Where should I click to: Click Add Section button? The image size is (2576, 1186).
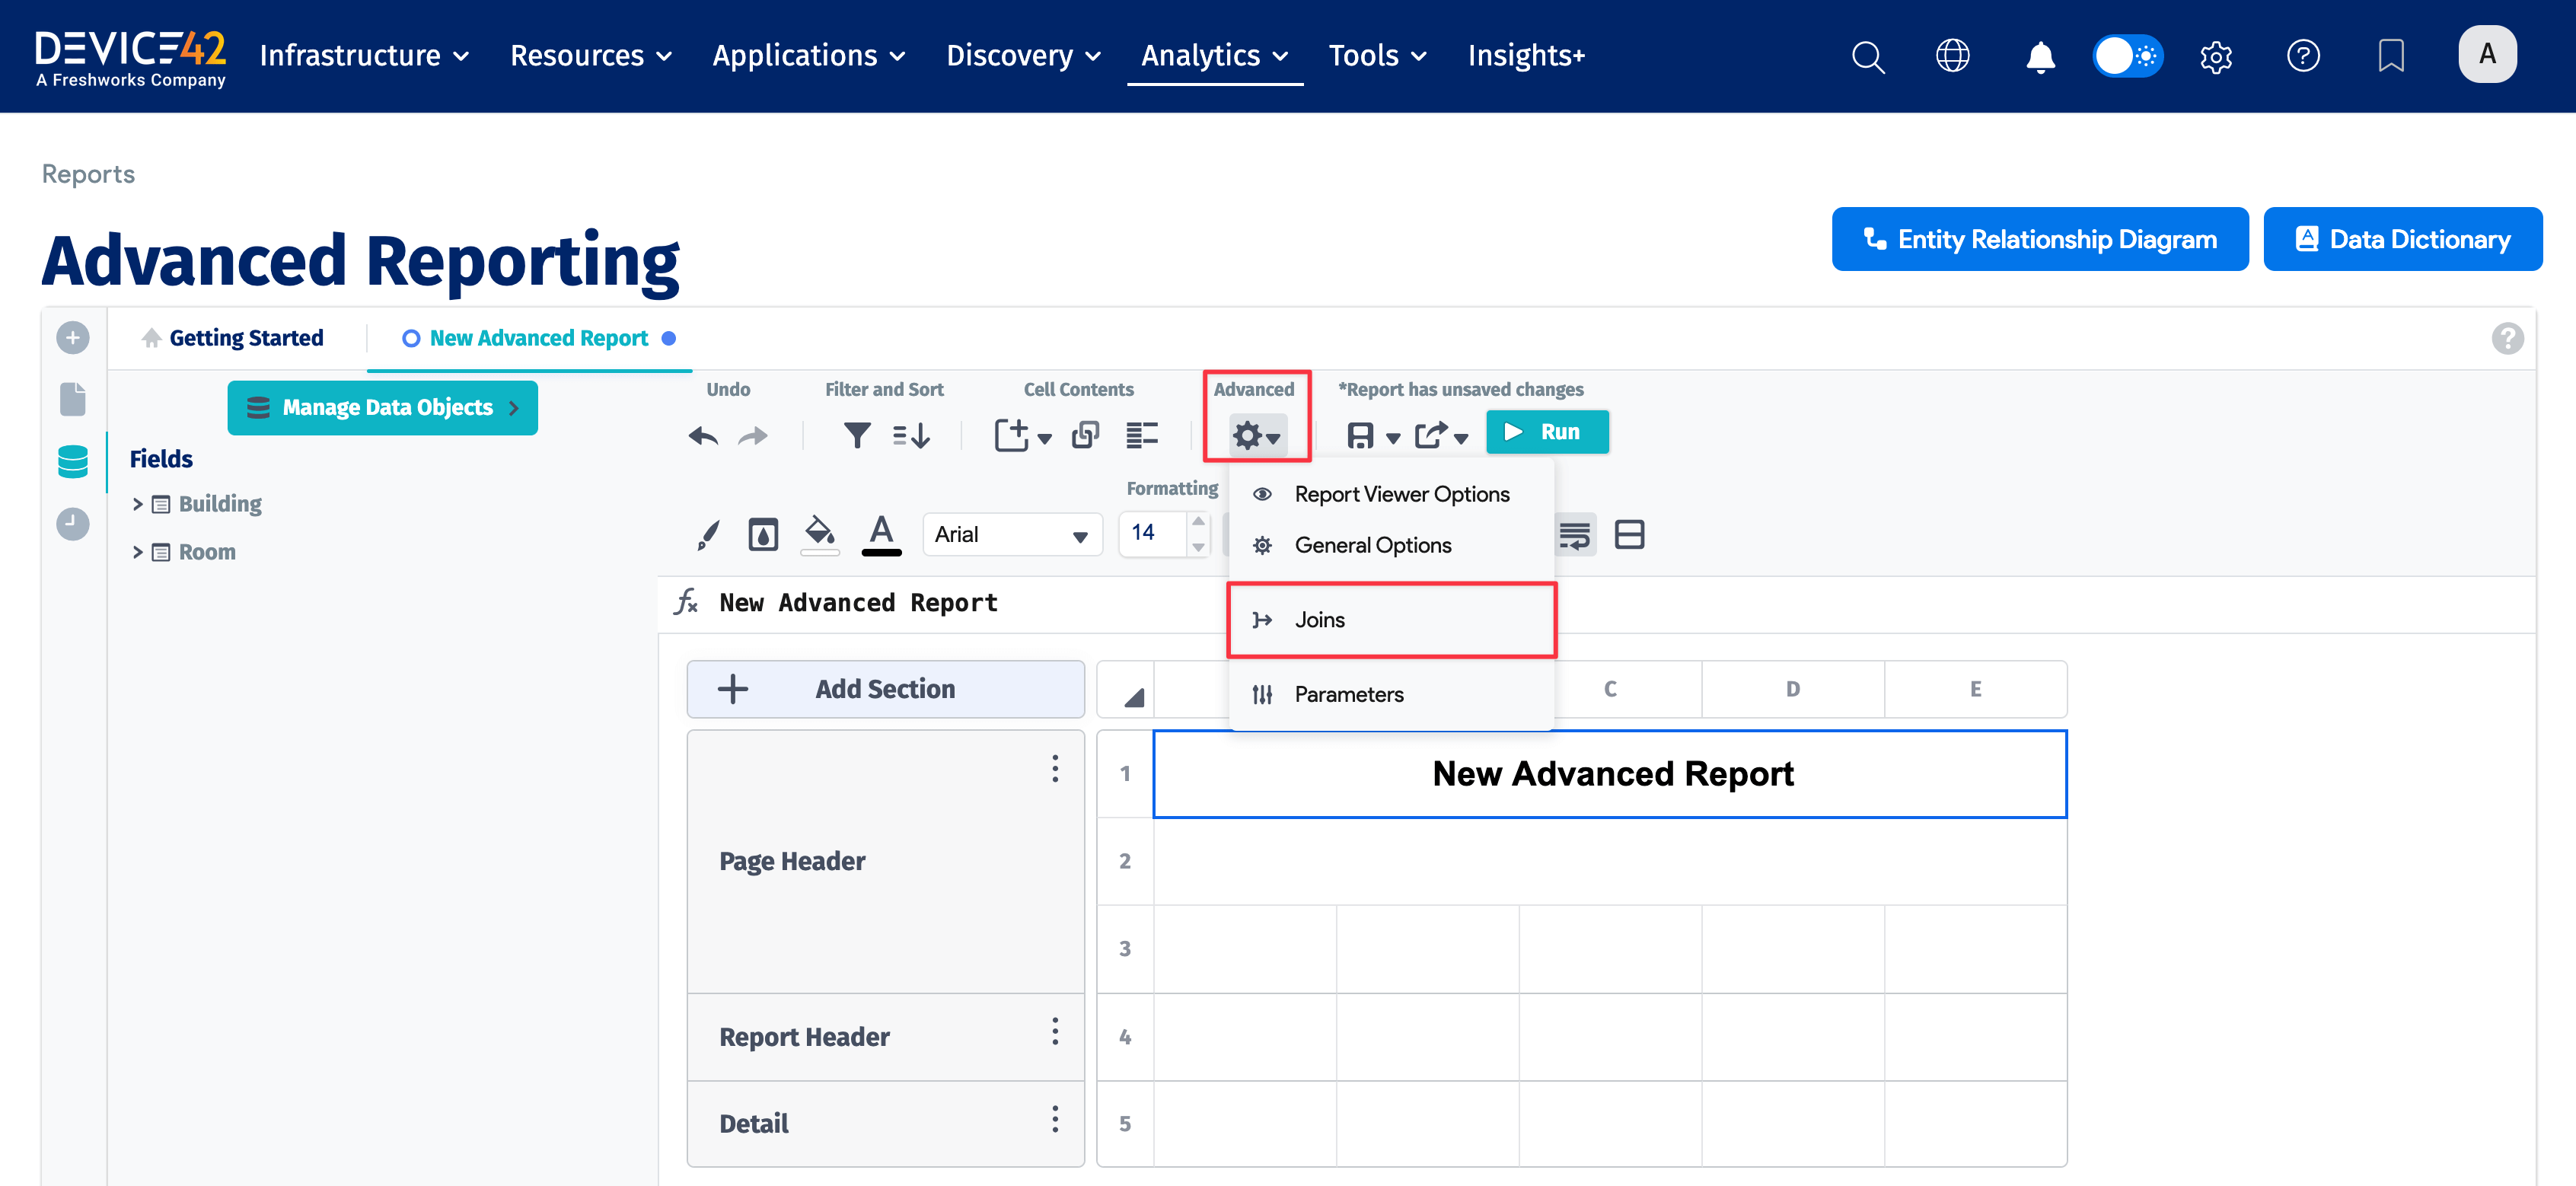885,689
